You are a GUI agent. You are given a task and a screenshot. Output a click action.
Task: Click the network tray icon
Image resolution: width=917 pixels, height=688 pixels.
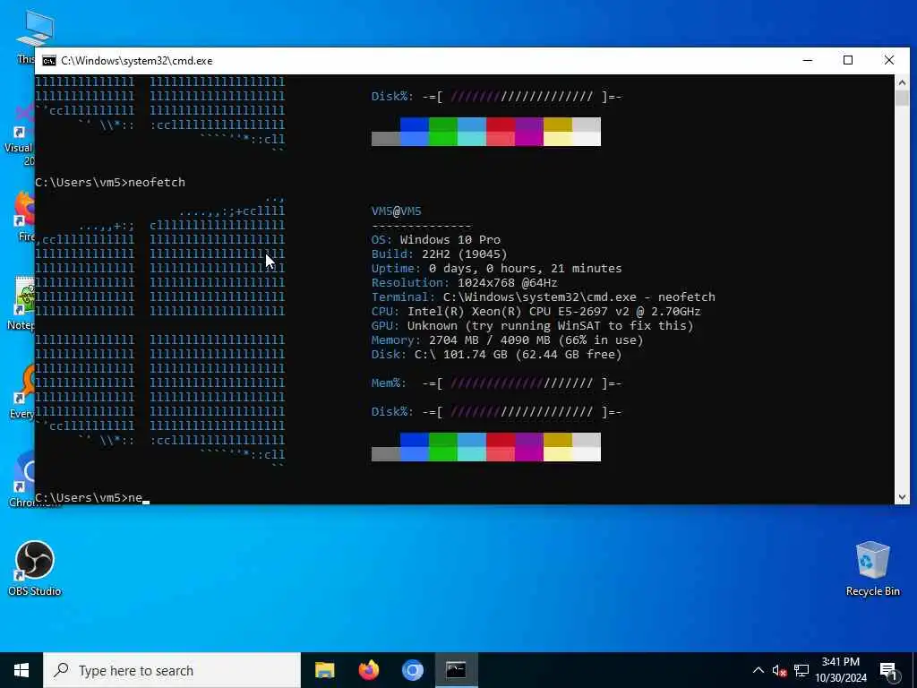pyautogui.click(x=801, y=670)
